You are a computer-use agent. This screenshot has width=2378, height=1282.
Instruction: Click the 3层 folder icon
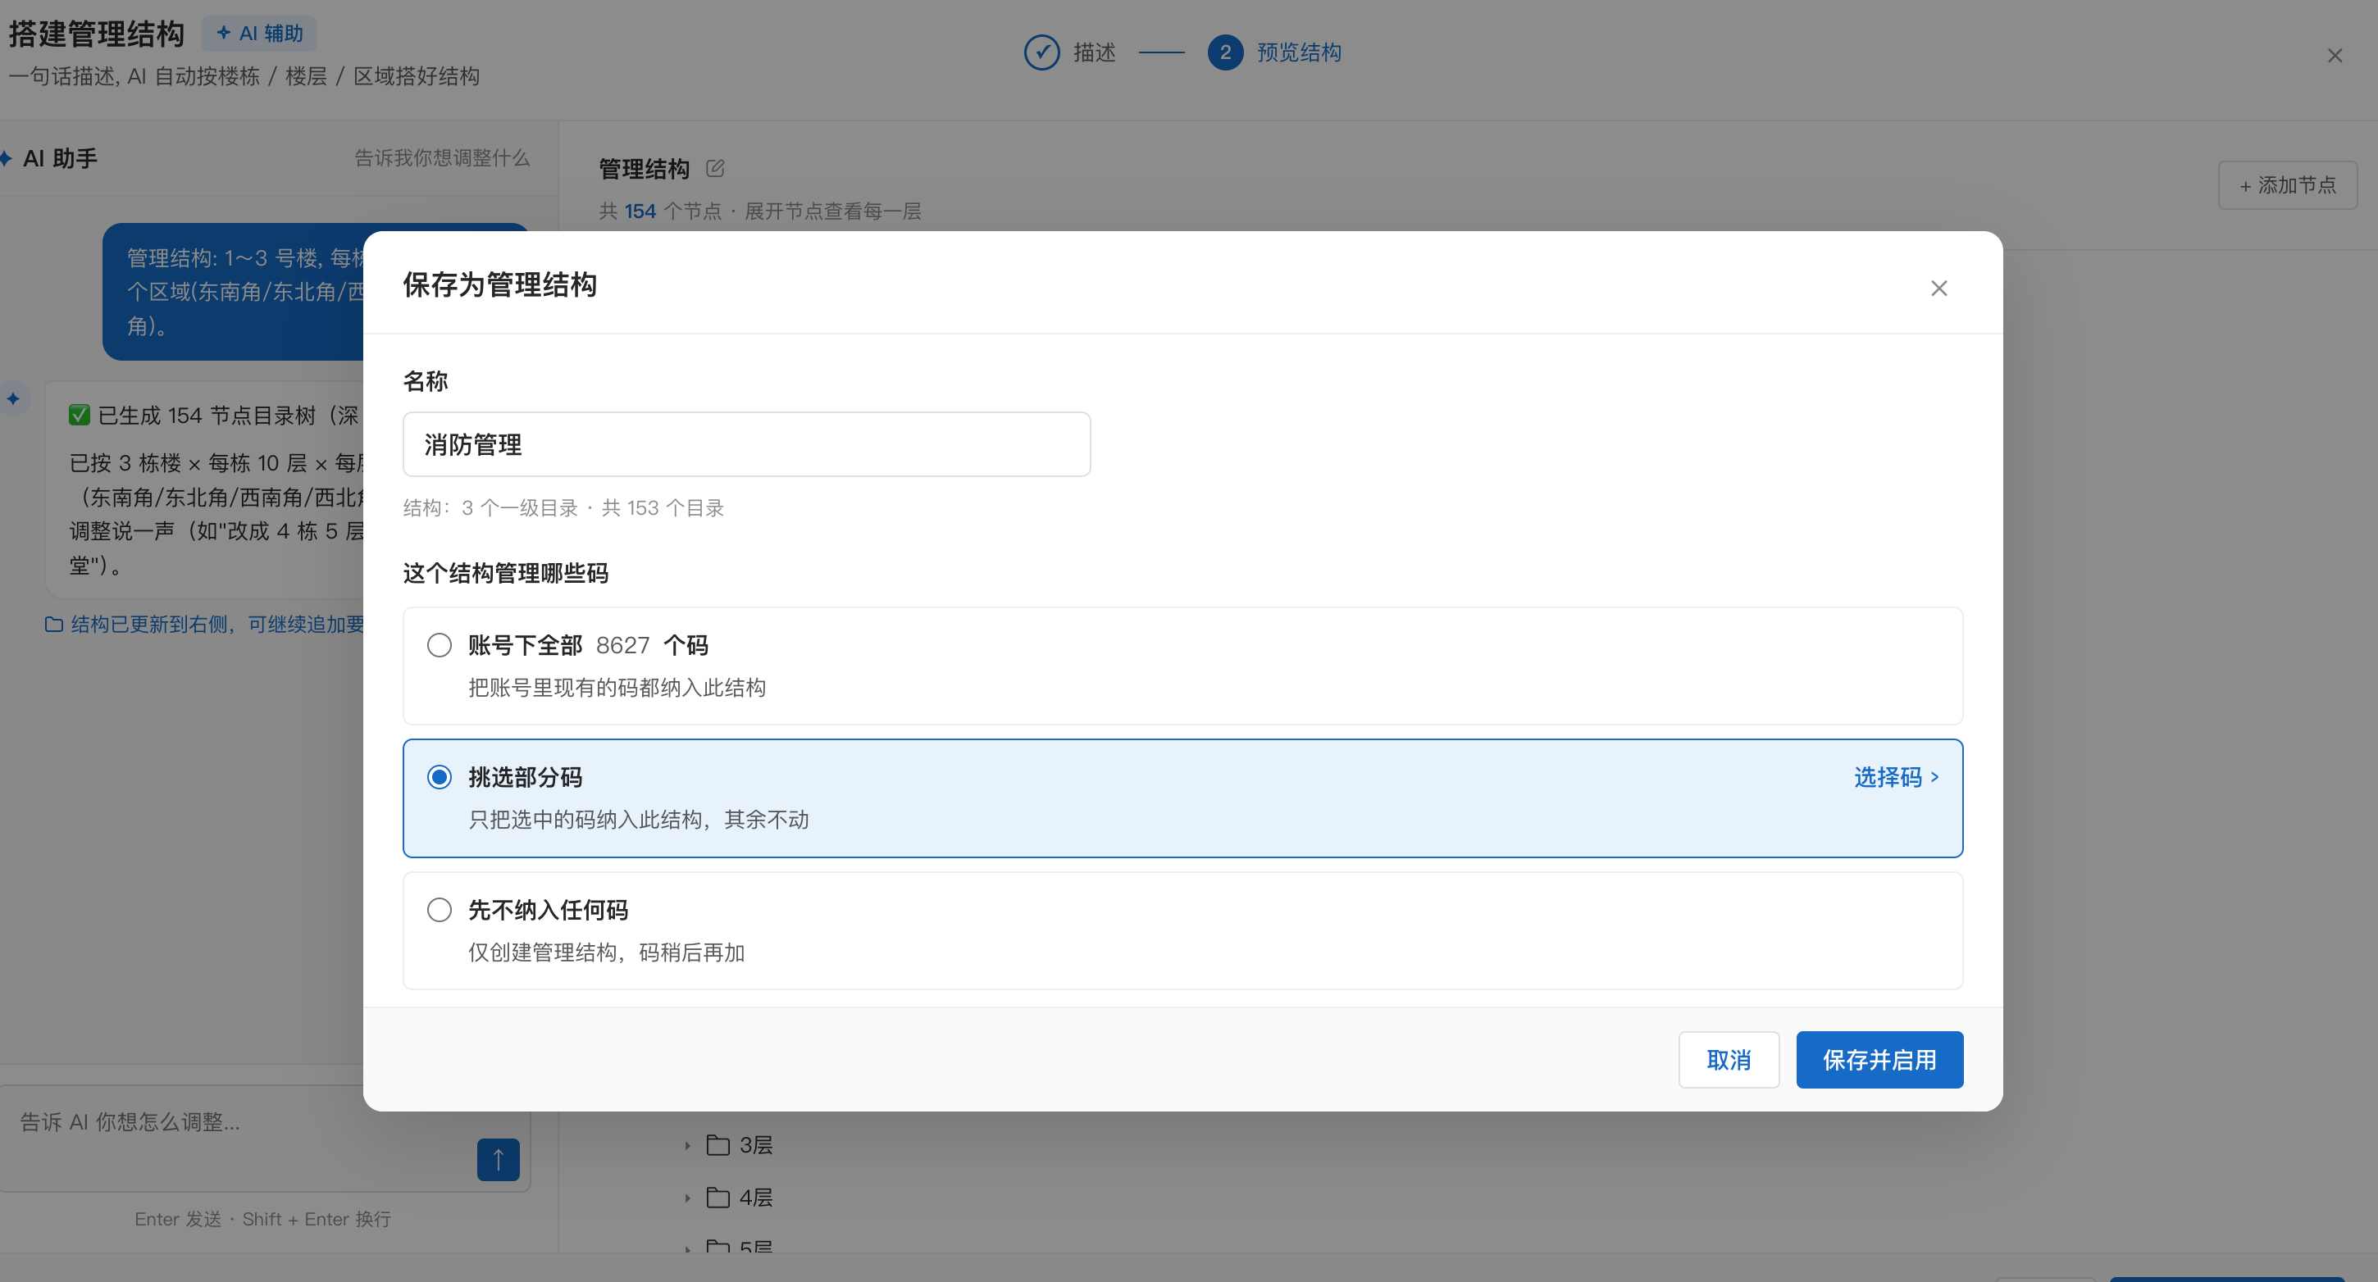(x=717, y=1145)
